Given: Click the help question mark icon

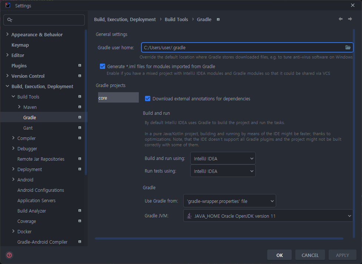Looking at the screenshot, I should point(9,255).
